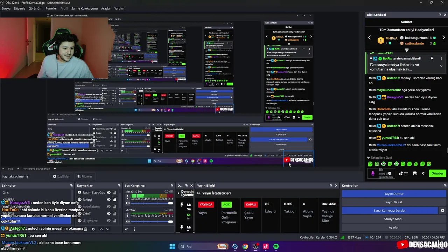The height and width of the screenshot is (252, 448).
Task: Mute the Mic/Aux channel
Action: coord(127,222)
